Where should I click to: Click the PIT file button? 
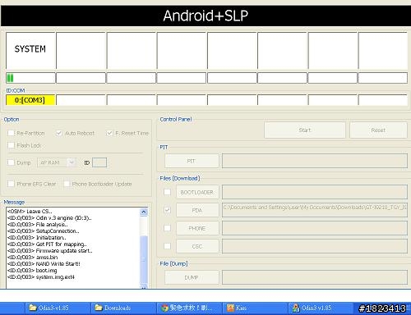(192, 161)
